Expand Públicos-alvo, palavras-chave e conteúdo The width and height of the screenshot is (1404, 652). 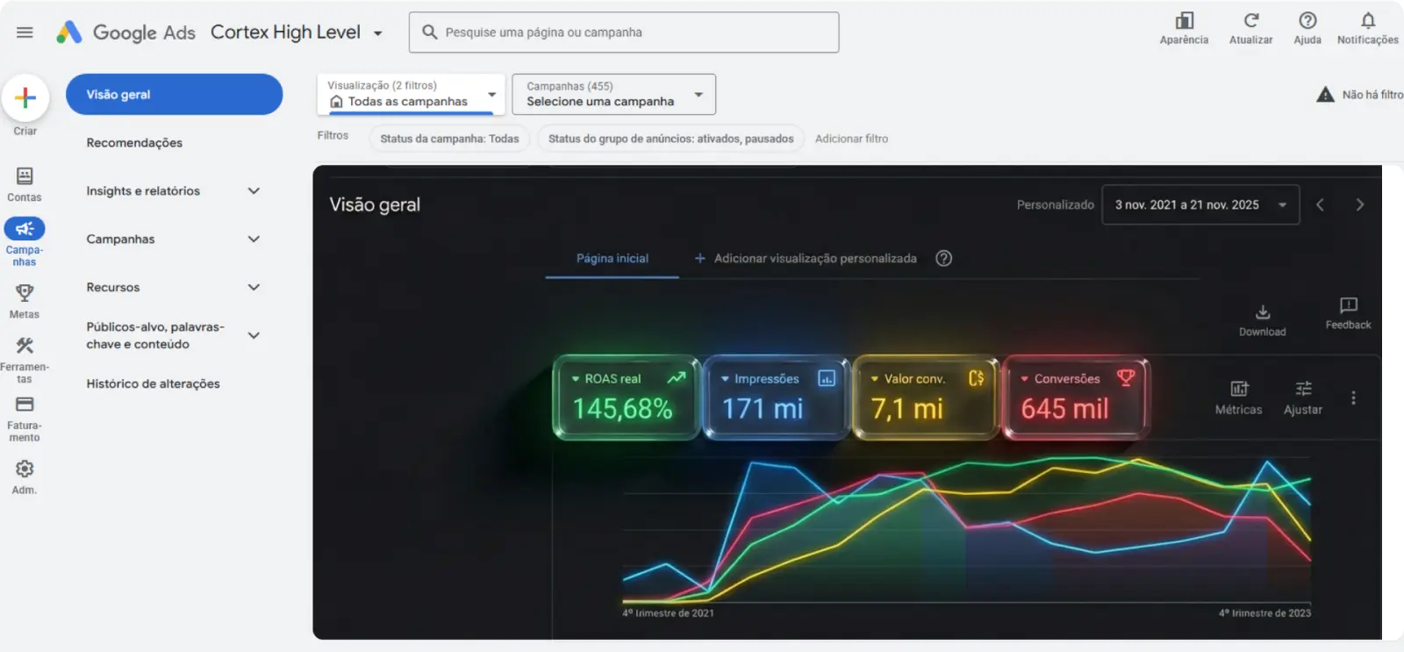254,335
